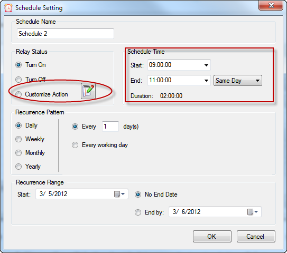The width and height of the screenshot is (287, 253).
Task: Select Every working day option
Action: point(75,145)
